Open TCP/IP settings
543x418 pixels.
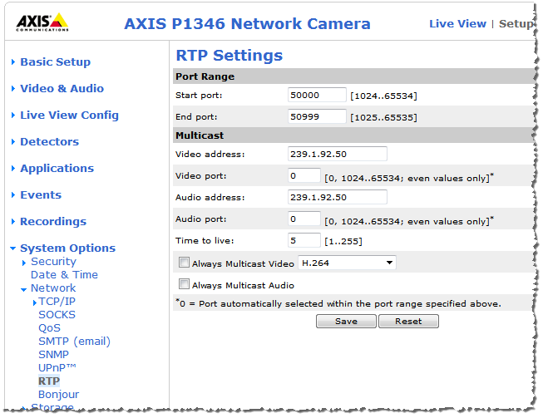[57, 302]
